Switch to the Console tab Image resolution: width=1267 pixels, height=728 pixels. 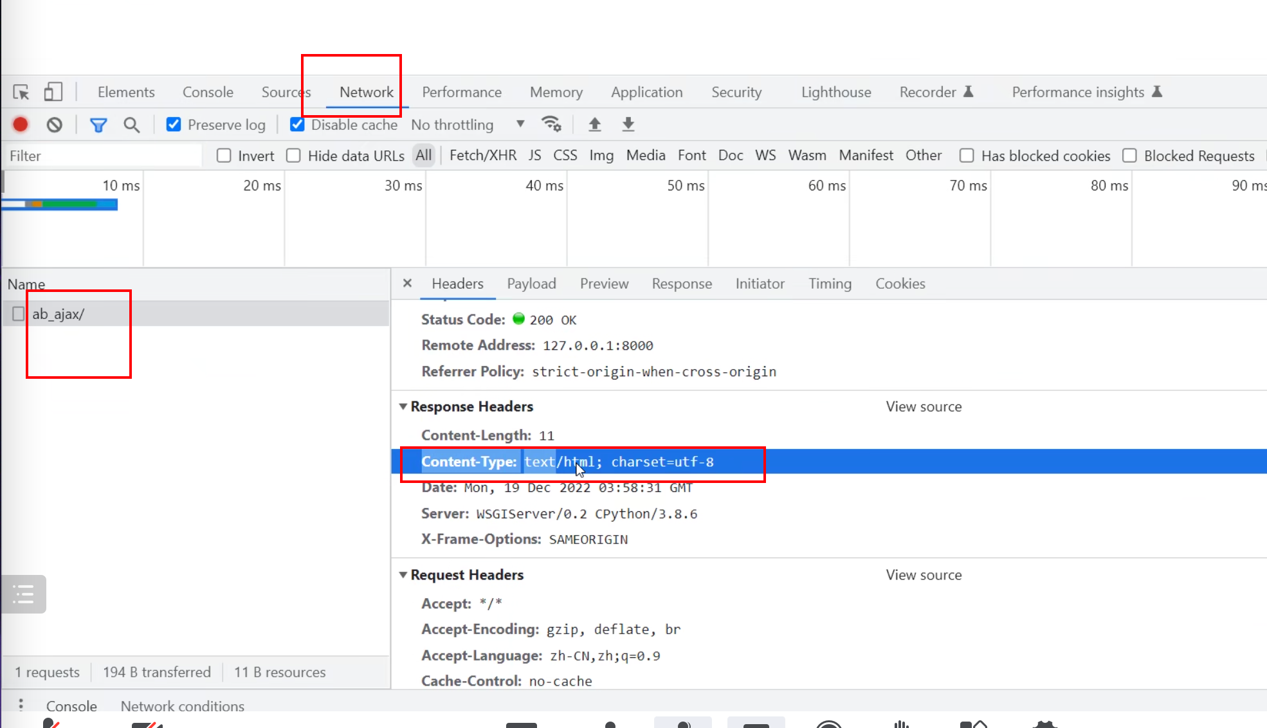click(208, 92)
